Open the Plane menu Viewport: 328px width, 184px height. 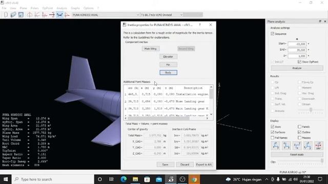[24, 8]
